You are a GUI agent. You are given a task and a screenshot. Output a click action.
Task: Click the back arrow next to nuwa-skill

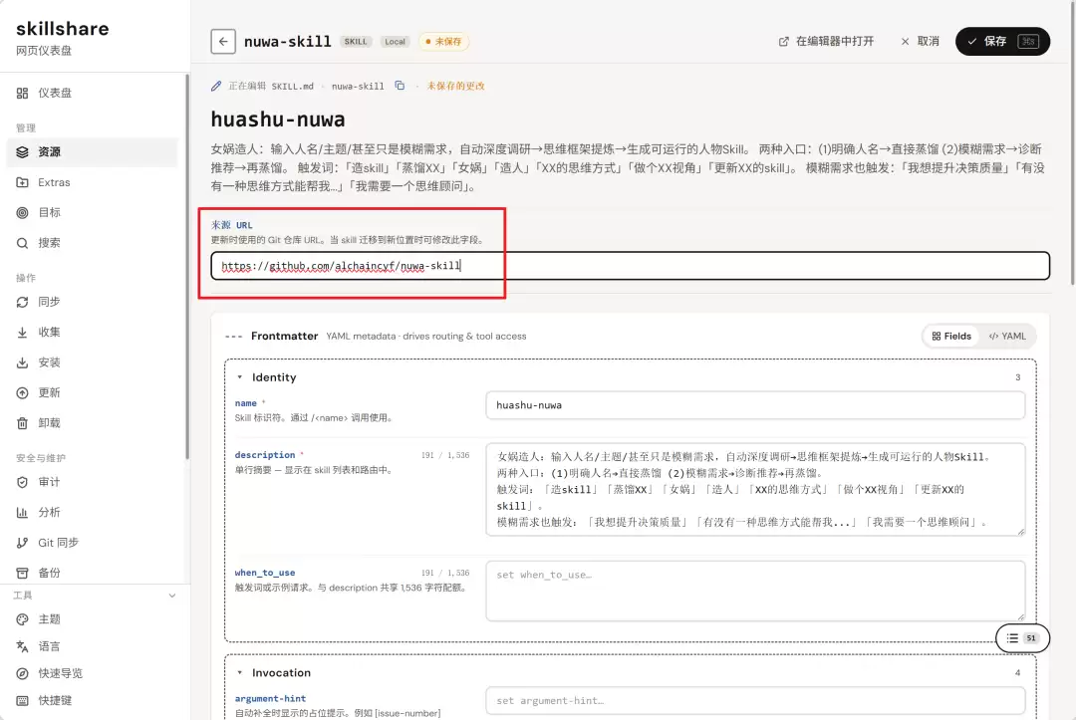(223, 41)
